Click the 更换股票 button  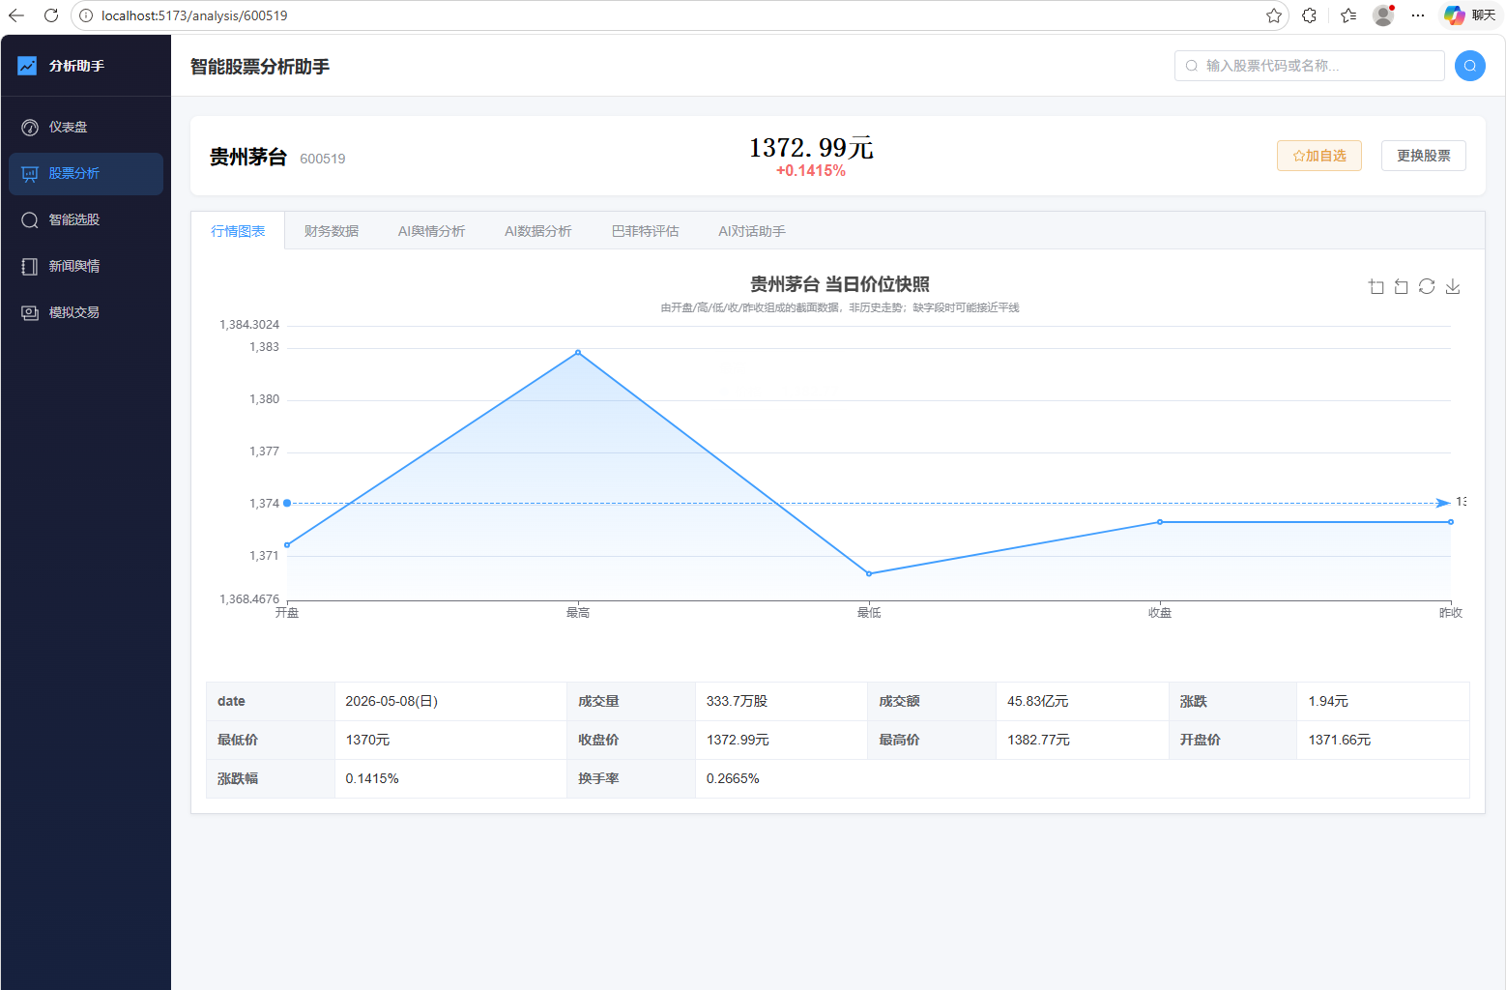1424,156
